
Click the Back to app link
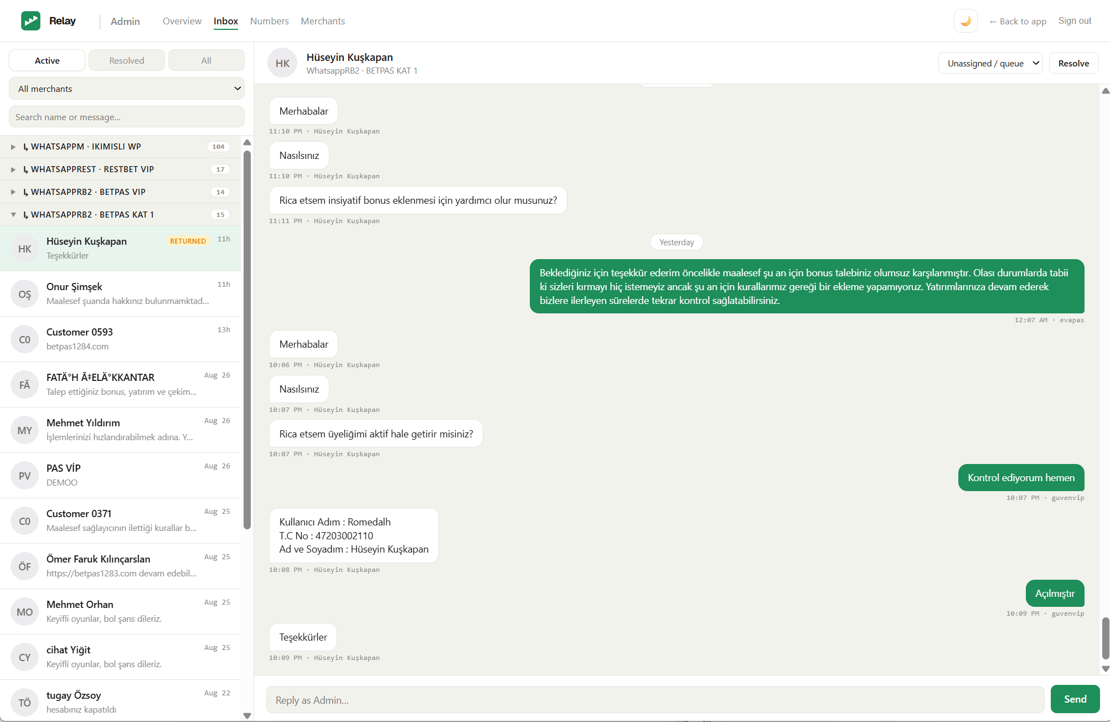point(1018,21)
